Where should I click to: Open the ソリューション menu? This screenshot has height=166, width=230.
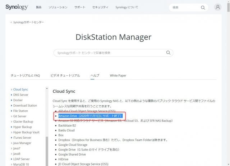click(58, 7)
